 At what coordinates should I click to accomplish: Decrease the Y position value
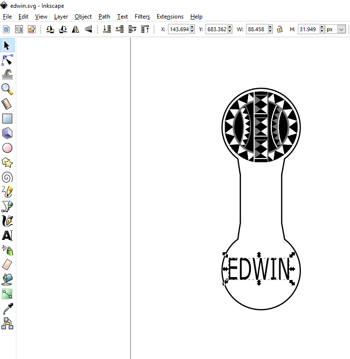click(230, 31)
